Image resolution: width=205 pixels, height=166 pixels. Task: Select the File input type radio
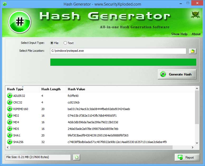coord(52,43)
